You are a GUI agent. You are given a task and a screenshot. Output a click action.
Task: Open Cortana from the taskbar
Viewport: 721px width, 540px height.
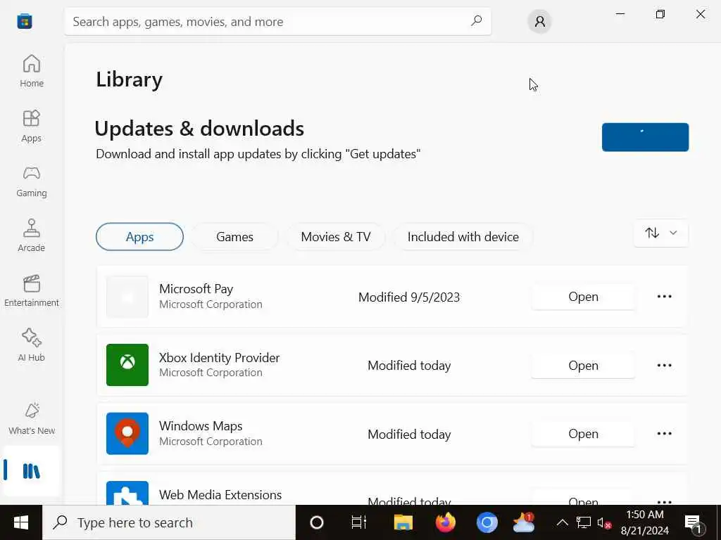point(317,522)
